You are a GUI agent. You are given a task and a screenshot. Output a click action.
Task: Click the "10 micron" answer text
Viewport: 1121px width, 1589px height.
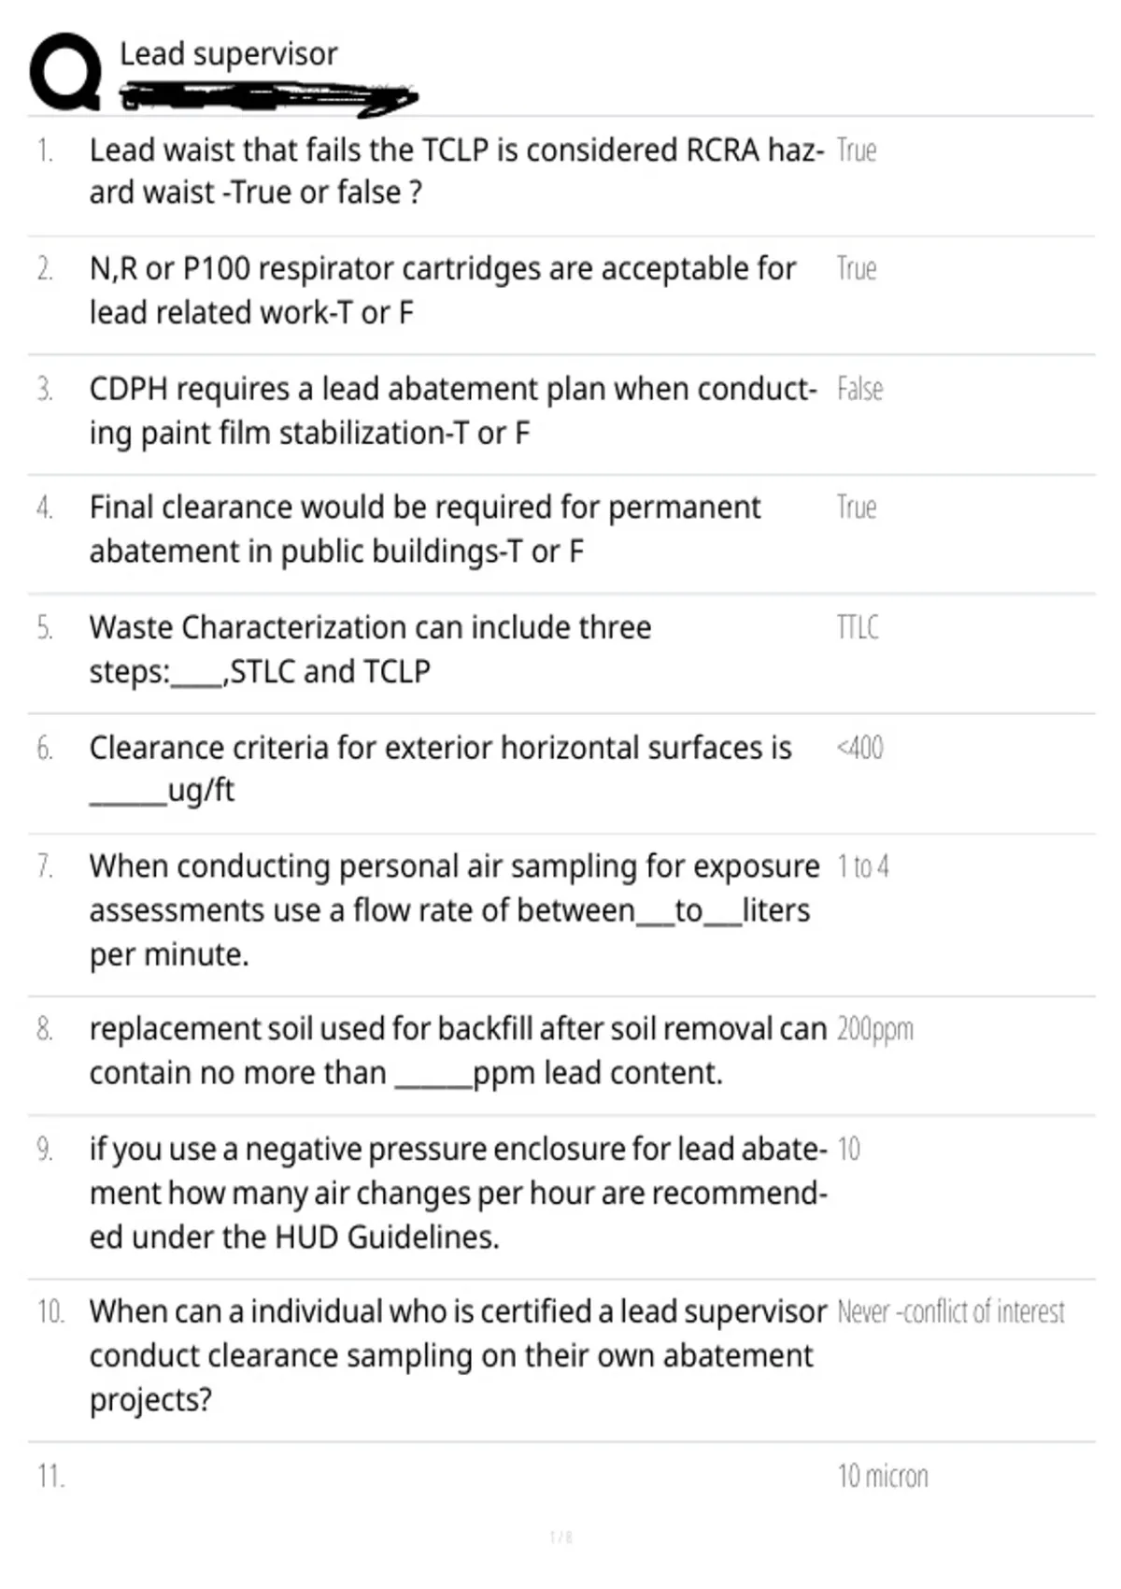pyautogui.click(x=883, y=1476)
